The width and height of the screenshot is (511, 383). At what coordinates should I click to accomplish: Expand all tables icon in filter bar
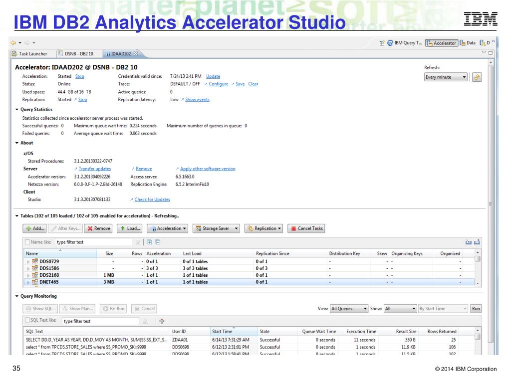click(148, 242)
